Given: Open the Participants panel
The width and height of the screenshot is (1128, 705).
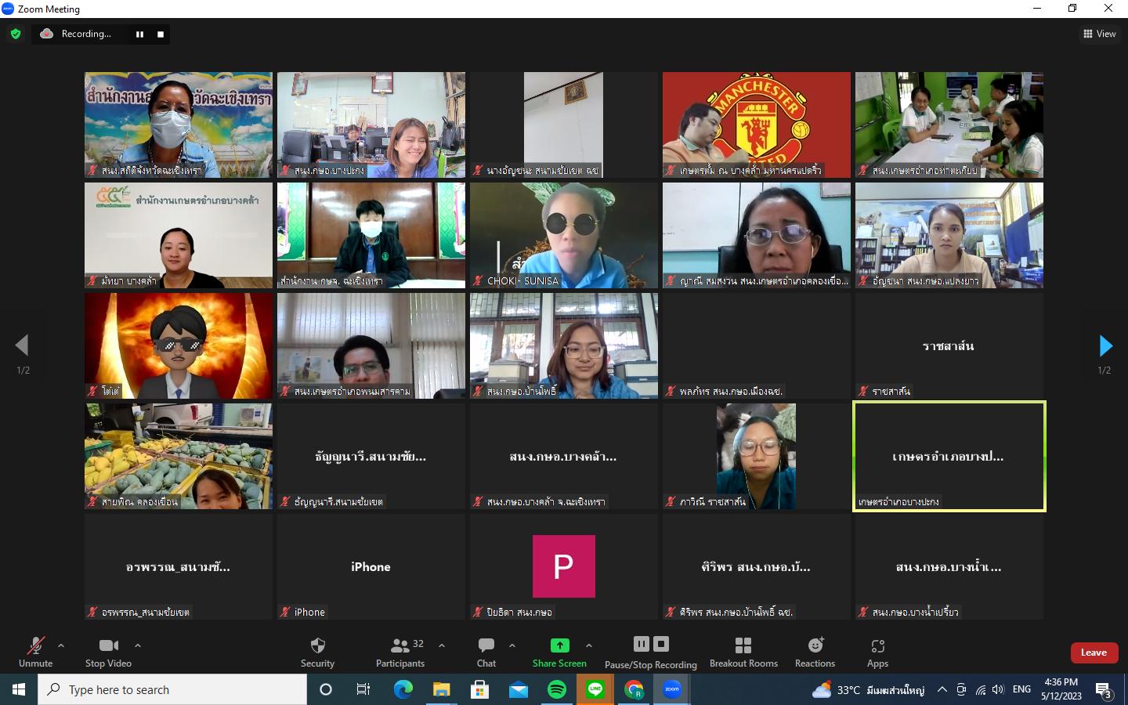Looking at the screenshot, I should click(x=400, y=646).
